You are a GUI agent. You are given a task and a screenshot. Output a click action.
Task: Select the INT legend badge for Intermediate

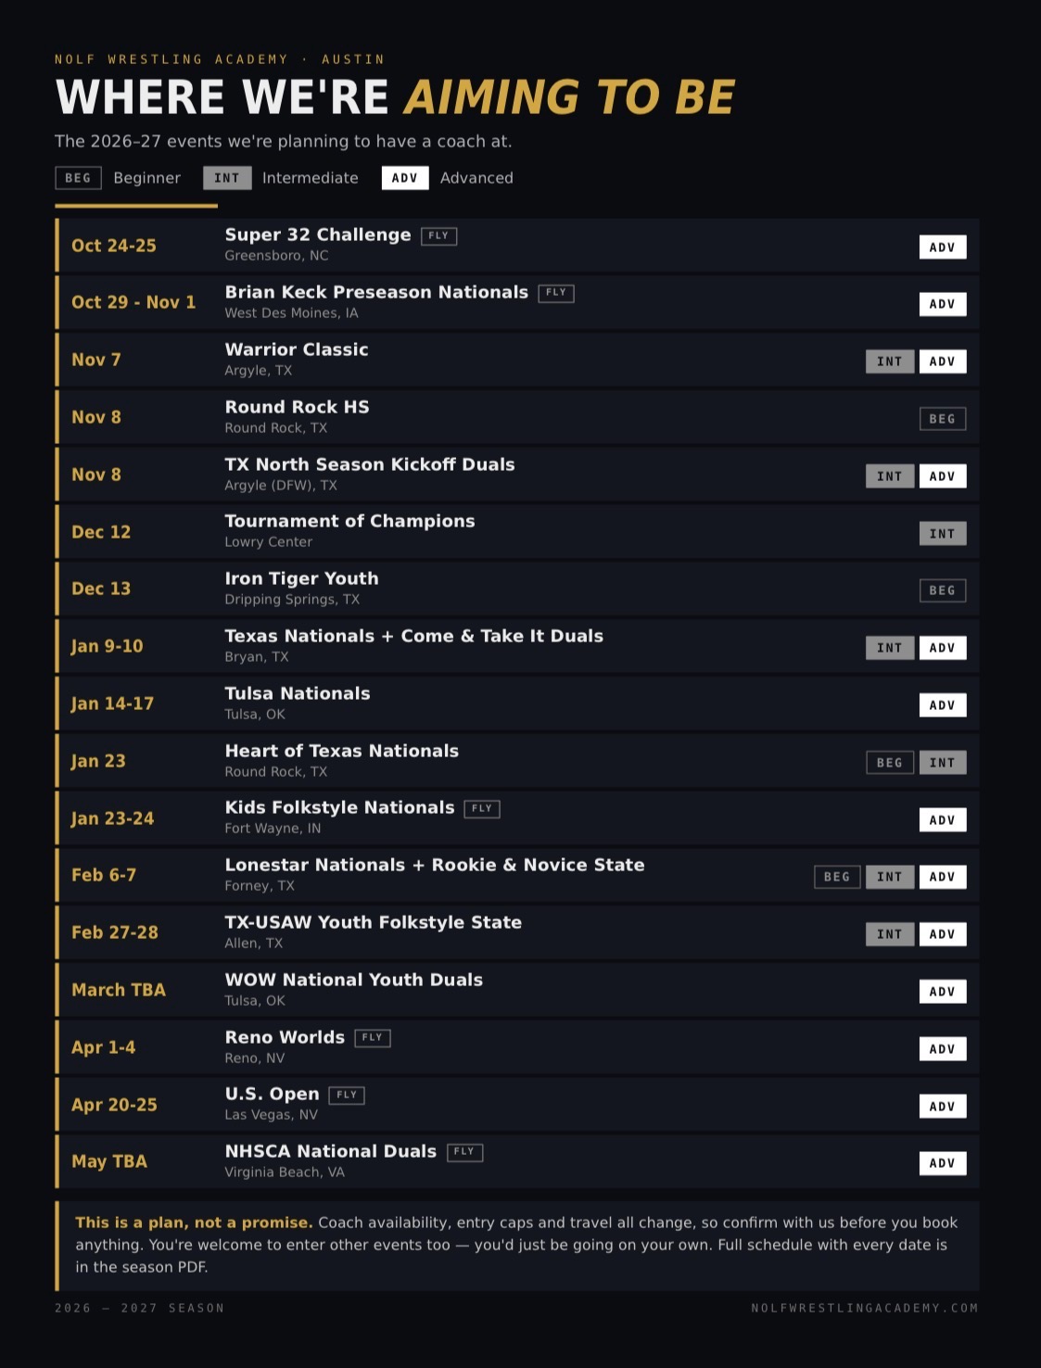[x=227, y=178]
